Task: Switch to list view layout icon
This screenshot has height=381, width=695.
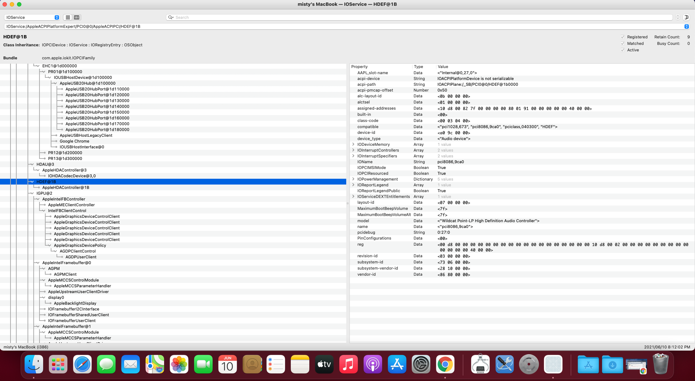Action: [x=68, y=17]
